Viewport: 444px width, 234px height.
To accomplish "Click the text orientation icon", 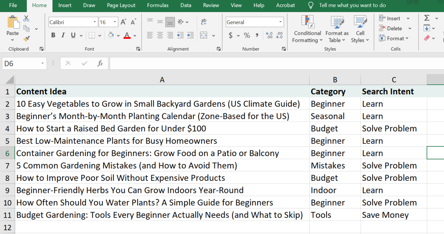I will pyautogui.click(x=181, y=22).
